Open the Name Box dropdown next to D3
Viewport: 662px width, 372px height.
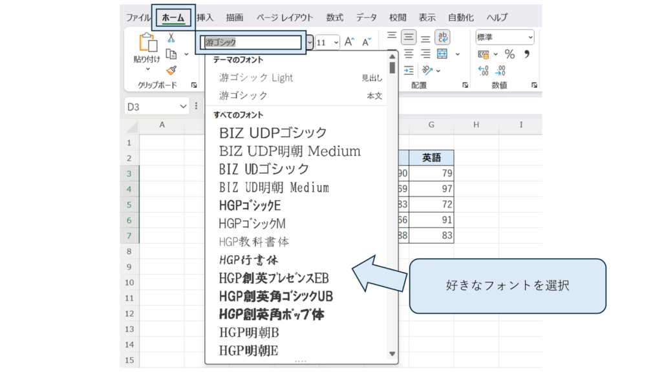pyautogui.click(x=183, y=107)
